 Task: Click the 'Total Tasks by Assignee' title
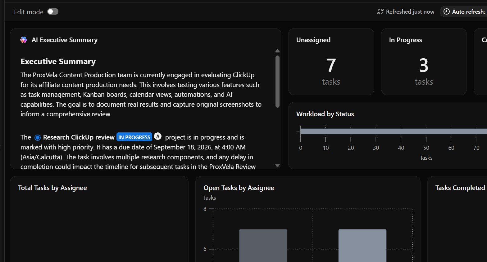(52, 188)
